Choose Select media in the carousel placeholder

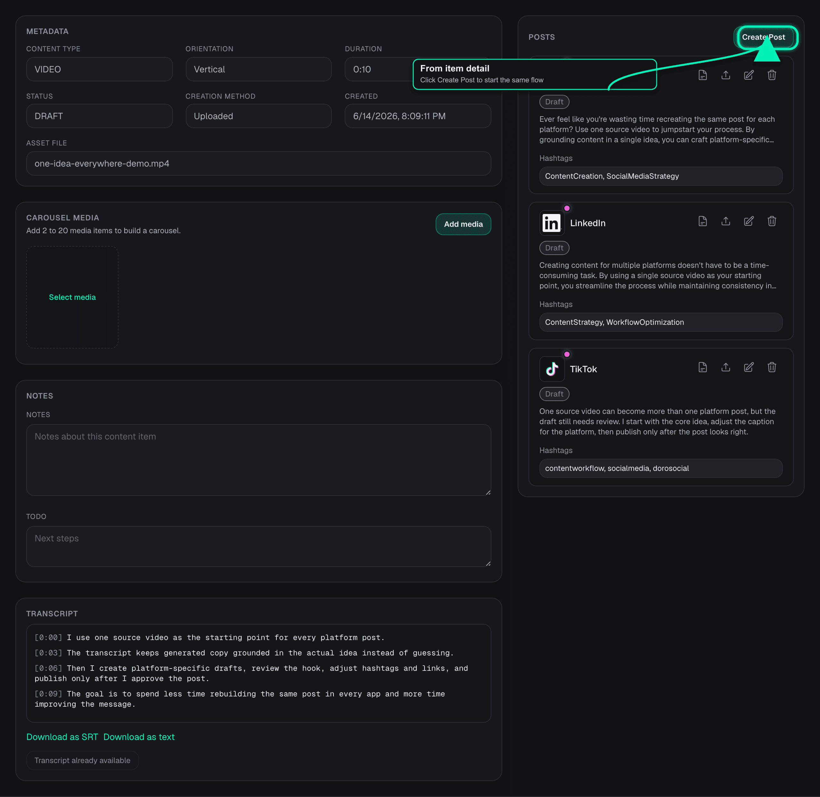coord(72,297)
